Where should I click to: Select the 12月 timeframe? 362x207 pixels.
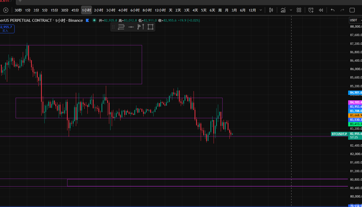[x=252, y=10]
